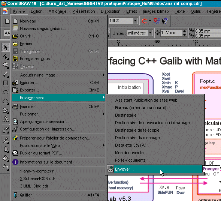Select the Shape tool in toolbox
This screenshot has height=201, width=221.
coord(6,56)
